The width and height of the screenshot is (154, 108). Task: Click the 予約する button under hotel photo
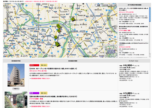(x=16, y=89)
